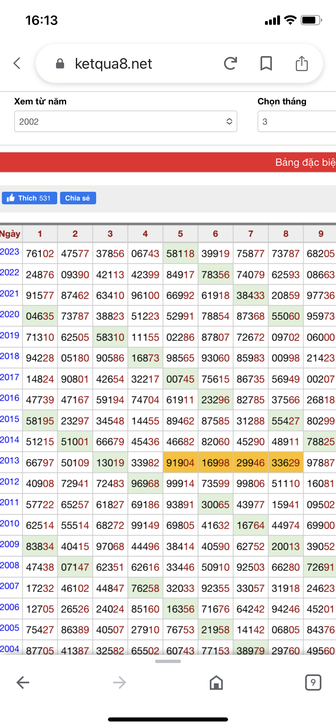336x728 pixels.
Task: Open year 2018 row link
Action: pyautogui.click(x=10, y=356)
